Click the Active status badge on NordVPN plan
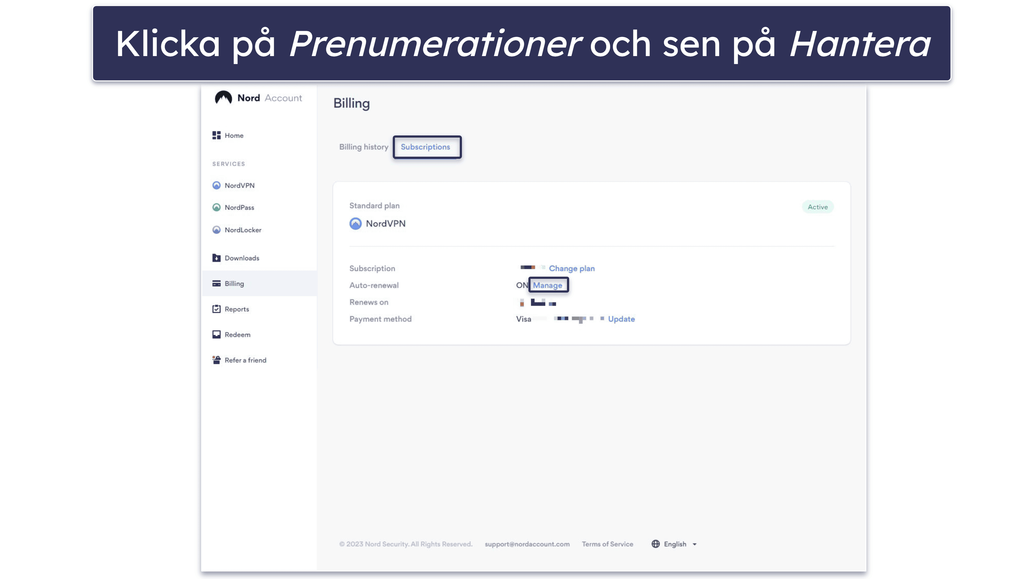The image size is (1031, 579). click(818, 206)
